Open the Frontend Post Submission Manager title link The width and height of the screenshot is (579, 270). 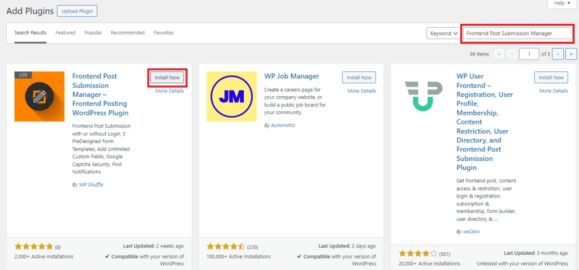[x=100, y=95]
